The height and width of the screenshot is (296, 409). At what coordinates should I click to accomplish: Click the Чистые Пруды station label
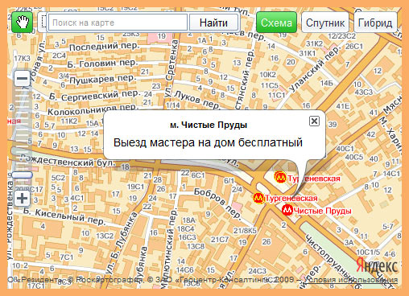click(322, 211)
